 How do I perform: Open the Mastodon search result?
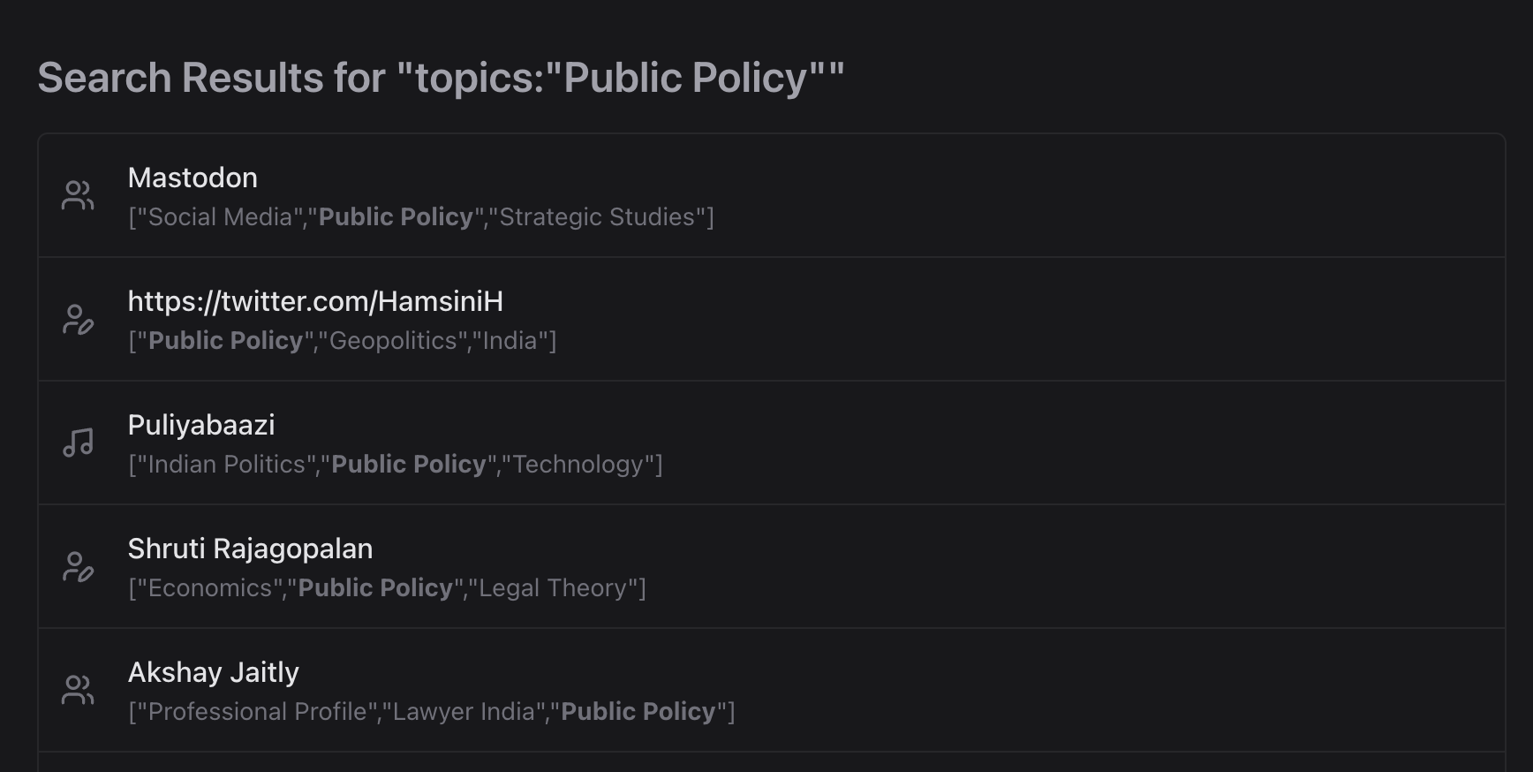click(193, 178)
